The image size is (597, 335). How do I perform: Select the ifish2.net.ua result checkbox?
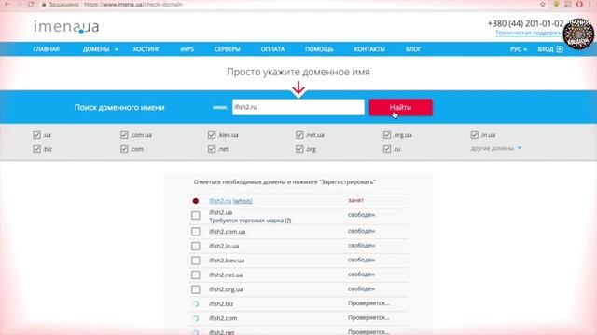(x=196, y=275)
